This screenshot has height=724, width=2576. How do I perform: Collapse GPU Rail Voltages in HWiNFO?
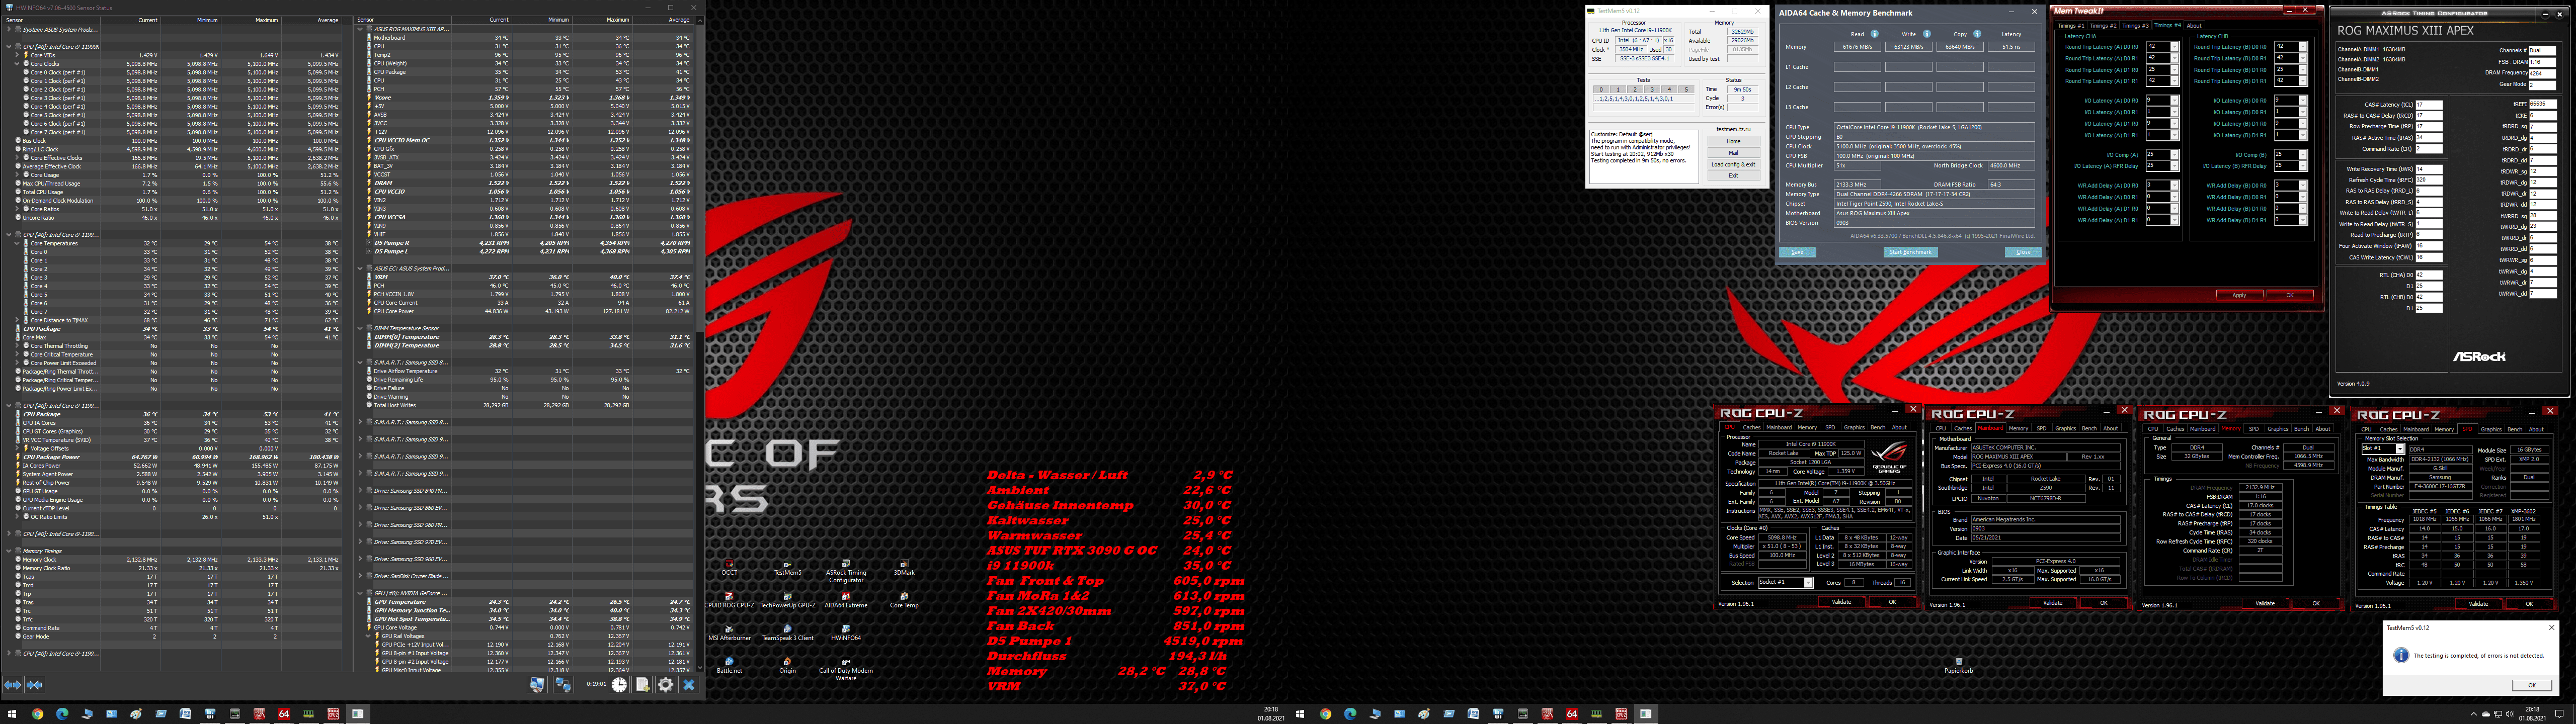(x=369, y=636)
